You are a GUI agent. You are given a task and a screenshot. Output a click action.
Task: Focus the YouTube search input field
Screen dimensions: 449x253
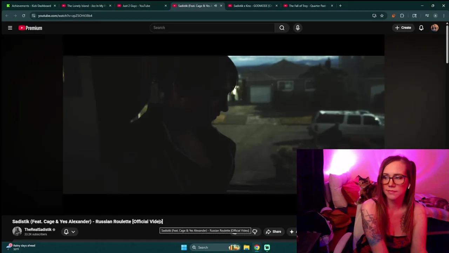click(212, 28)
